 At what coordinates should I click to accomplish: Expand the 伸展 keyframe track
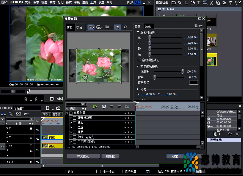[x=71, y=132]
